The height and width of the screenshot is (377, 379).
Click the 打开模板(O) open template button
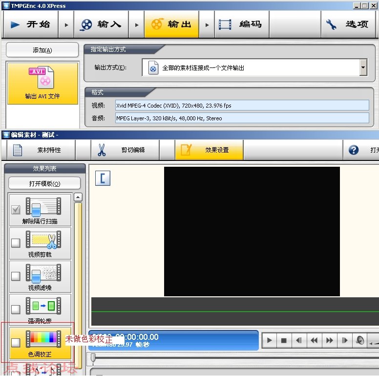pyautogui.click(x=44, y=183)
